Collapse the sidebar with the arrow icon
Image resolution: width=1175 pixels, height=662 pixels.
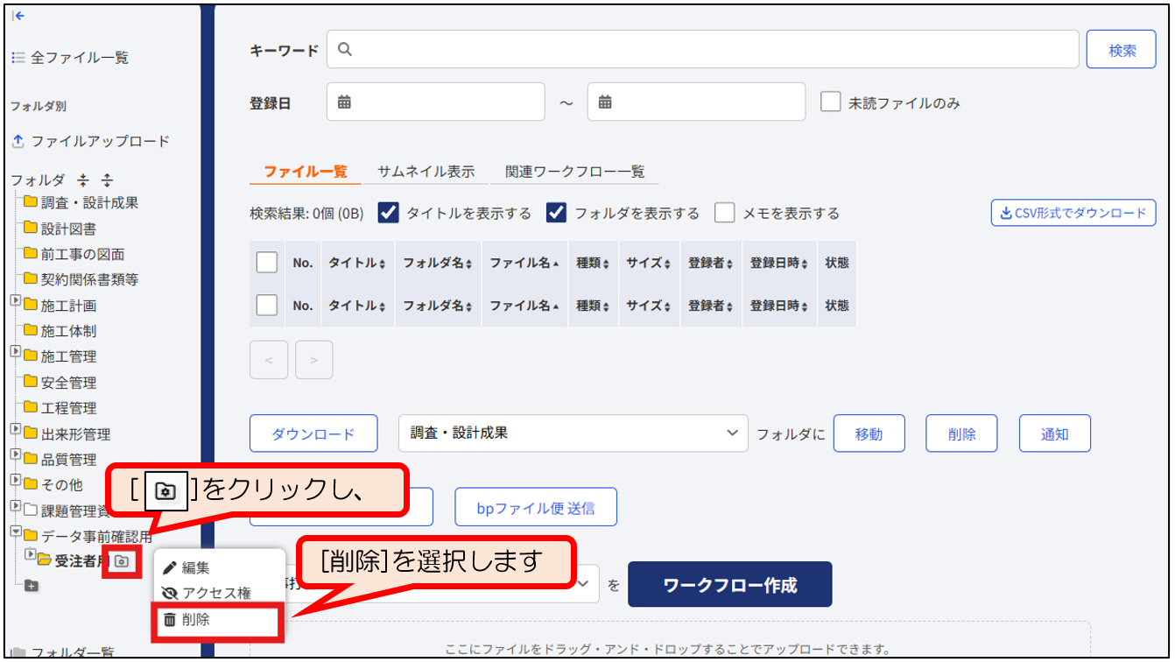tap(18, 16)
